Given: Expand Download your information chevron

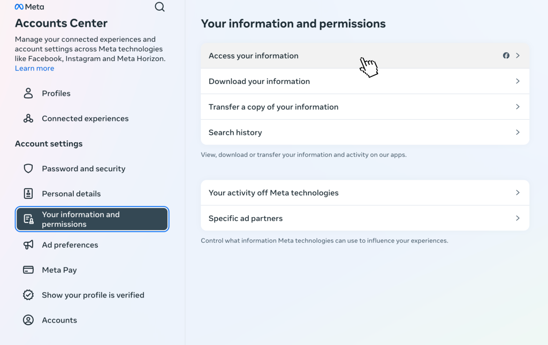Looking at the screenshot, I should pyautogui.click(x=517, y=81).
